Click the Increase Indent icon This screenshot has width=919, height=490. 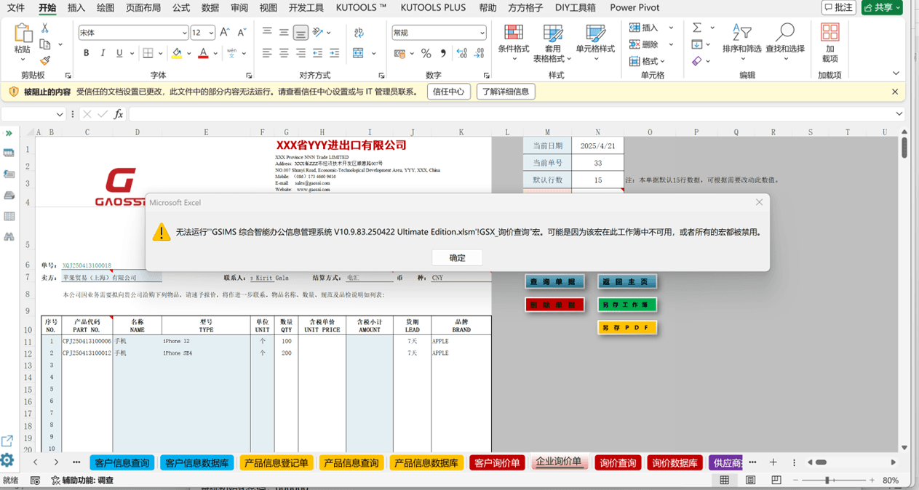334,53
